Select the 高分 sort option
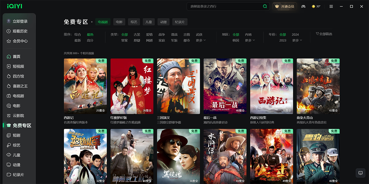369x184 pixels. point(90,40)
